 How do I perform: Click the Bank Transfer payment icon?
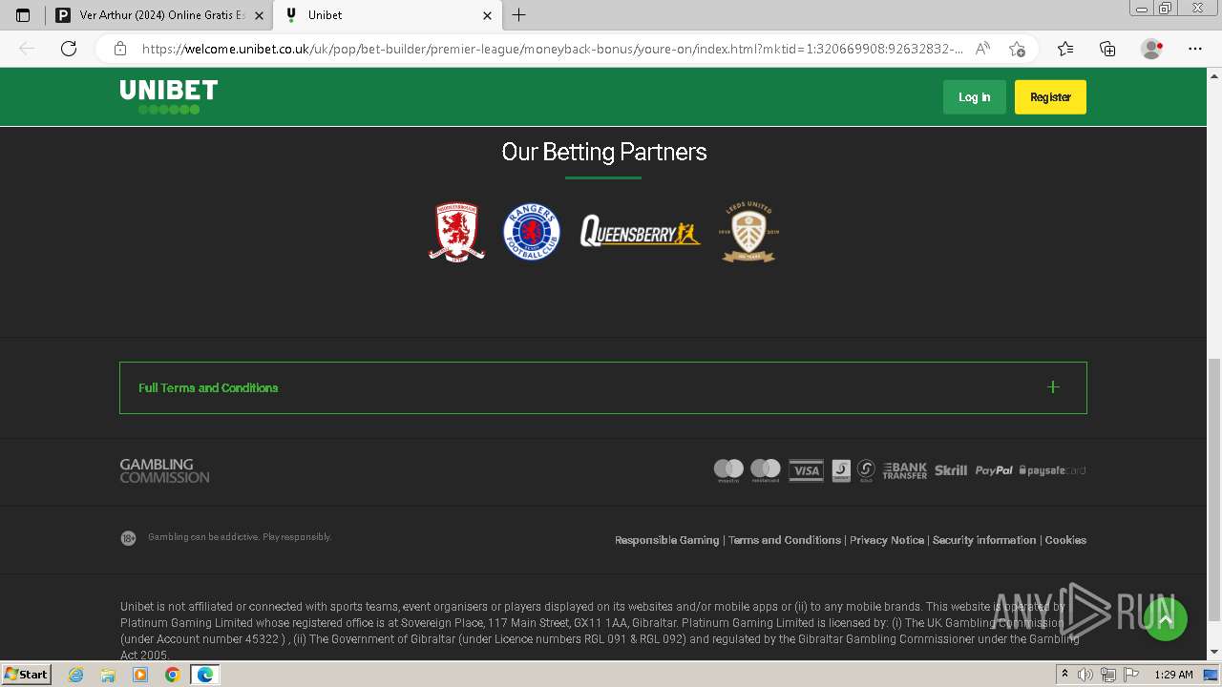coord(905,470)
